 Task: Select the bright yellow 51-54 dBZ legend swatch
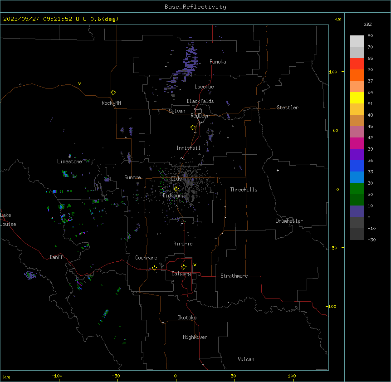[357, 98]
